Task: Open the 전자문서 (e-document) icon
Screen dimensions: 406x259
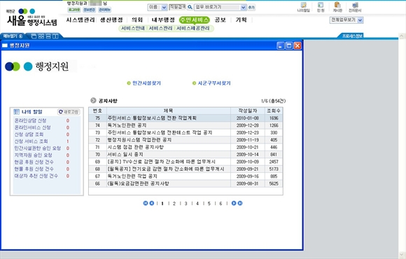Action: (355, 7)
